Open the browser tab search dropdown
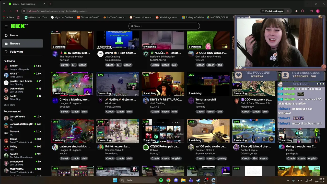 pos(4,4)
